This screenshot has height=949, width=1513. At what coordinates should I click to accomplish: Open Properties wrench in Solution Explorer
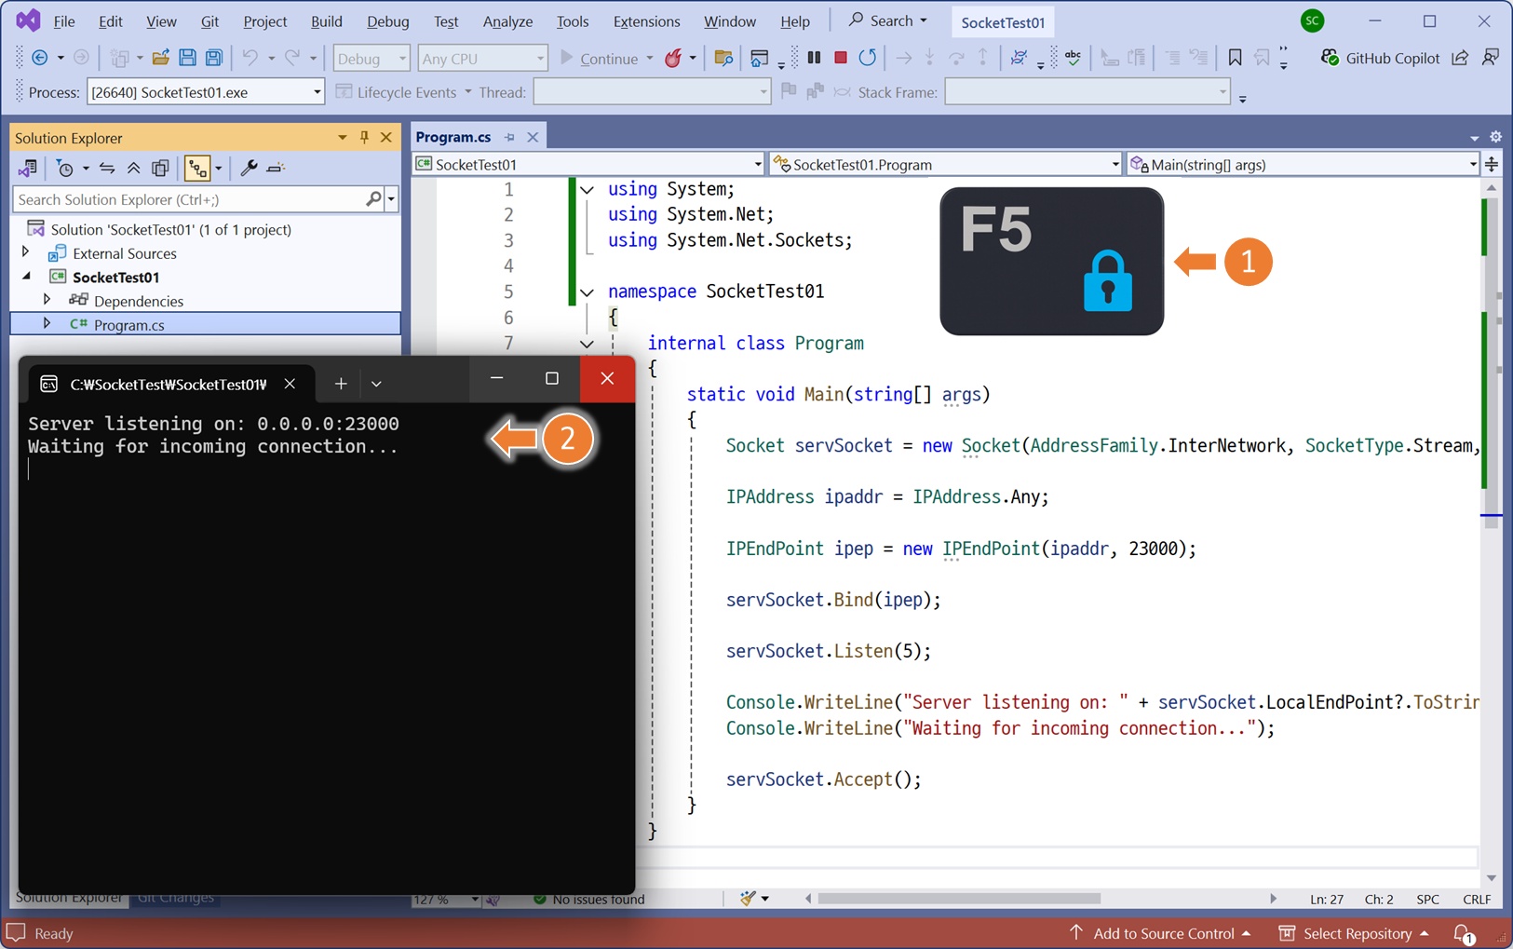249,168
